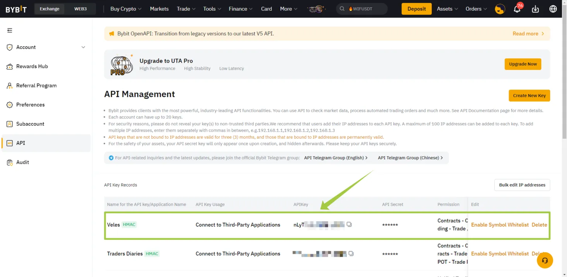Screen dimensions: 567x277
Task: Open the search field with WIFUSDT
Action: pyautogui.click(x=362, y=8)
